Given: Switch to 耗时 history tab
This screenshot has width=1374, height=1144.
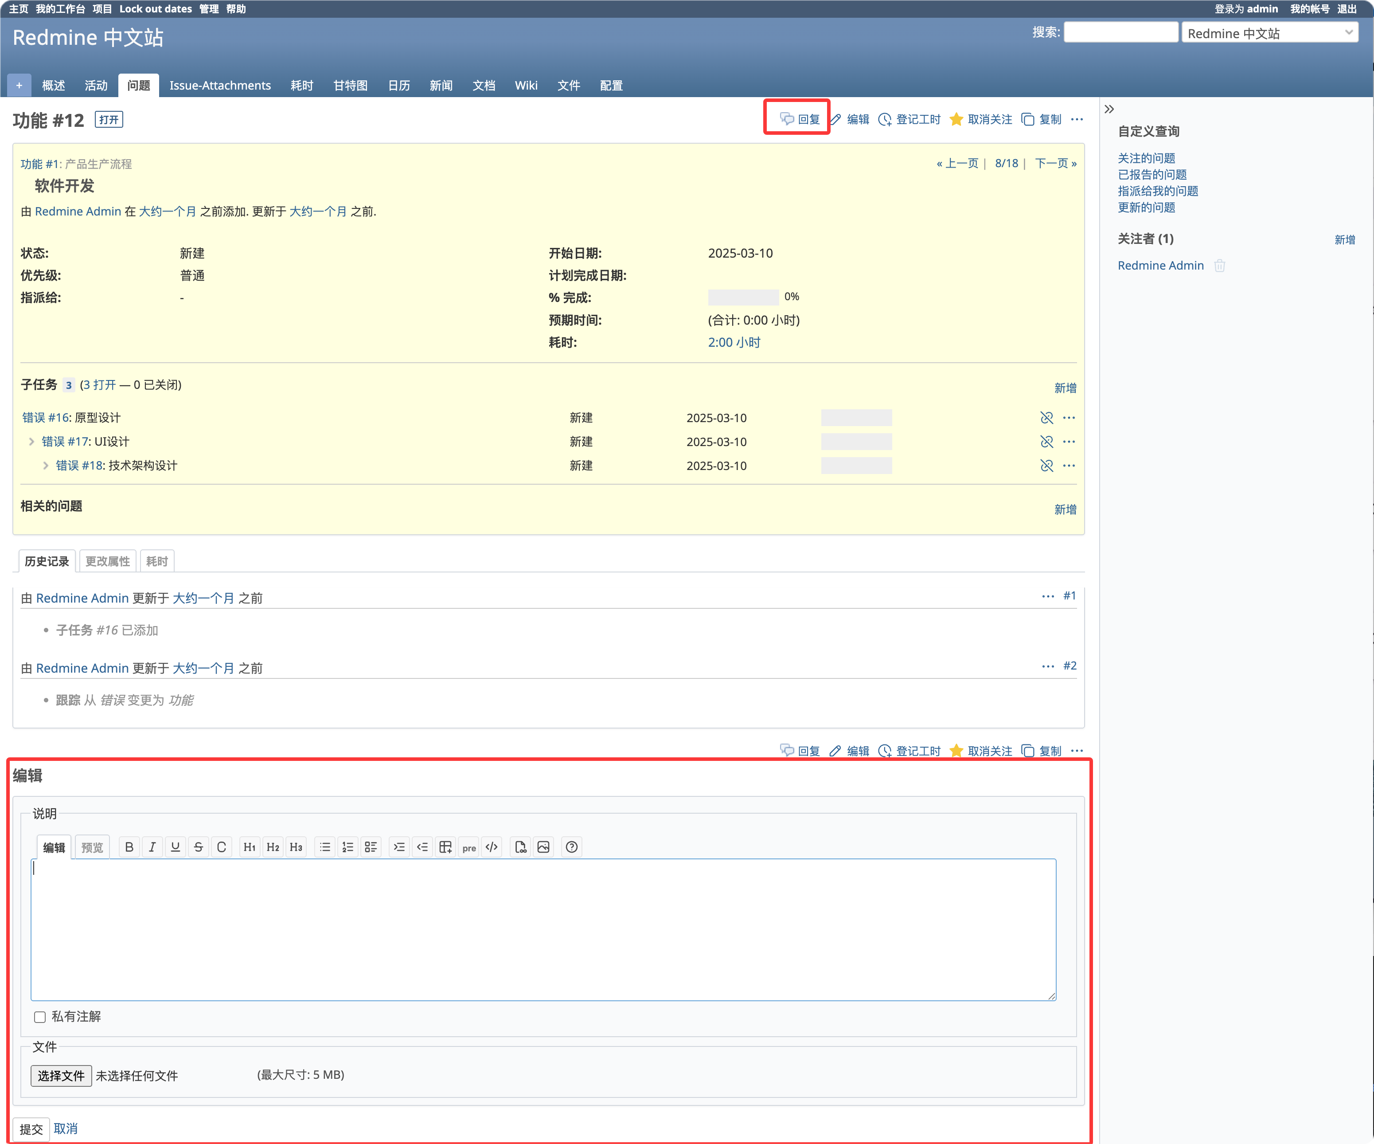Looking at the screenshot, I should [157, 561].
